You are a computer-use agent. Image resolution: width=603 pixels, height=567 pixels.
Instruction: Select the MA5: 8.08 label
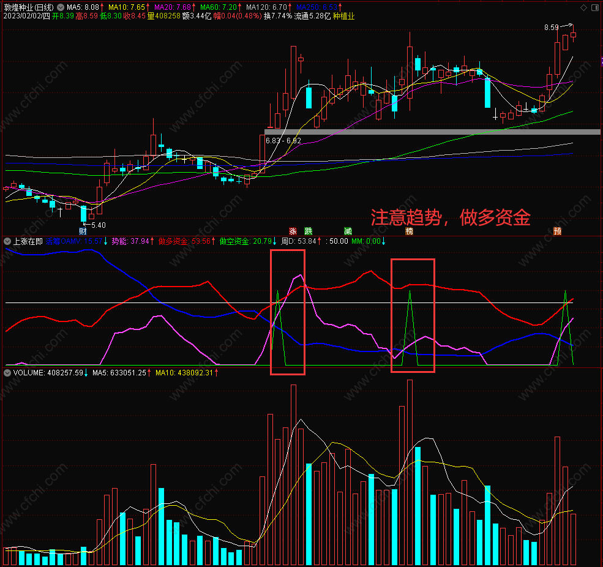pos(83,7)
